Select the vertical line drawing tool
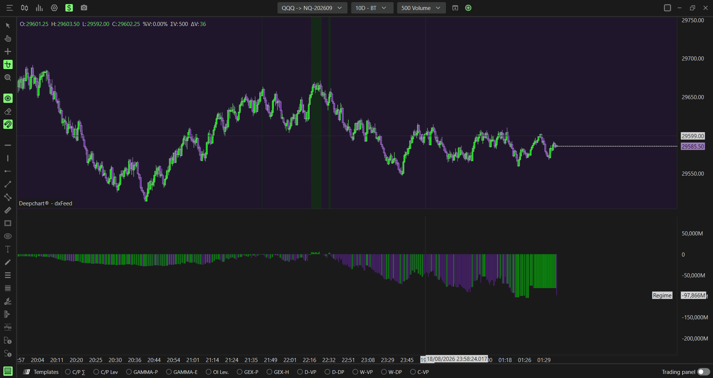 point(8,158)
